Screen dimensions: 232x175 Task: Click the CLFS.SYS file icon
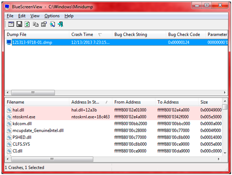point(9,144)
